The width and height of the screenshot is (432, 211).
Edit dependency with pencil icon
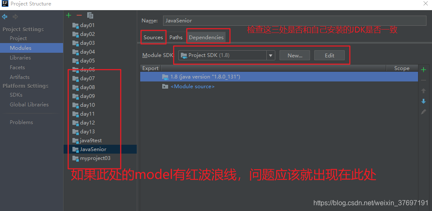pyautogui.click(x=424, y=112)
